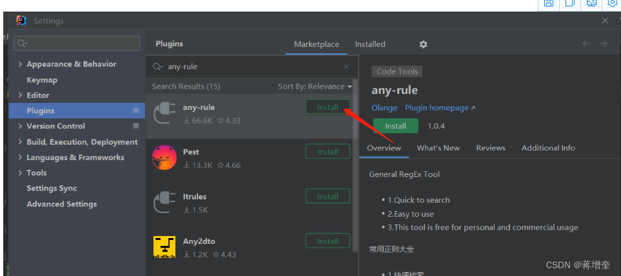Viewport: 621px width, 276px height.
Task: Click the image icon in the top toolbar
Action: pyautogui.click(x=591, y=3)
